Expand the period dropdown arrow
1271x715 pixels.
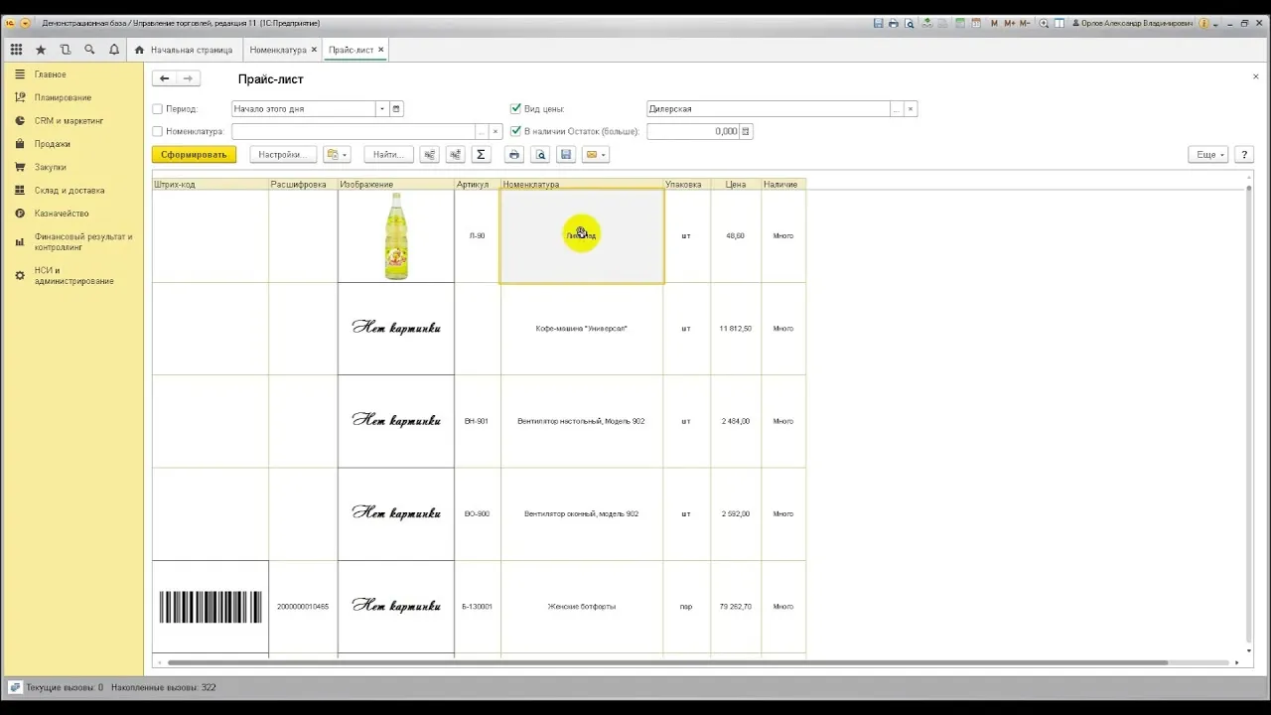click(381, 109)
